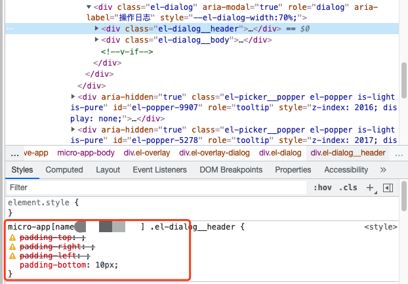Click the padding-top warning icon
The width and height of the screenshot is (408, 284).
tap(12, 237)
